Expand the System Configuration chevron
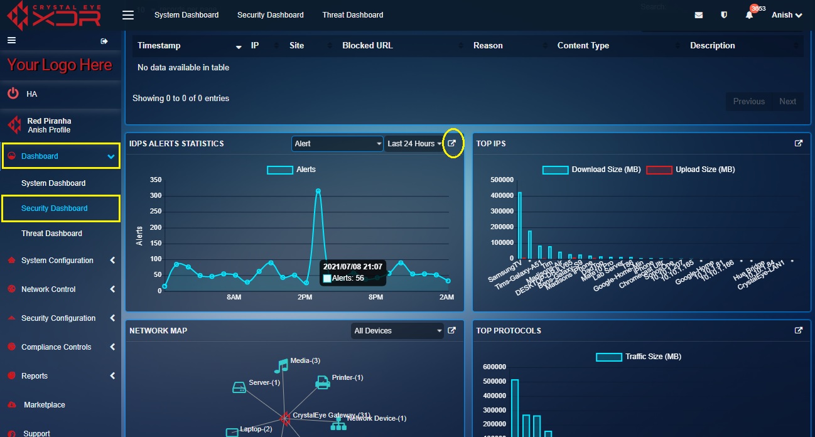The image size is (815, 437). (112, 261)
